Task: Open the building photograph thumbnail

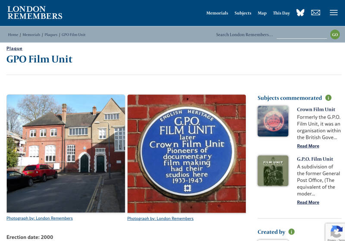Action: tap(66, 153)
